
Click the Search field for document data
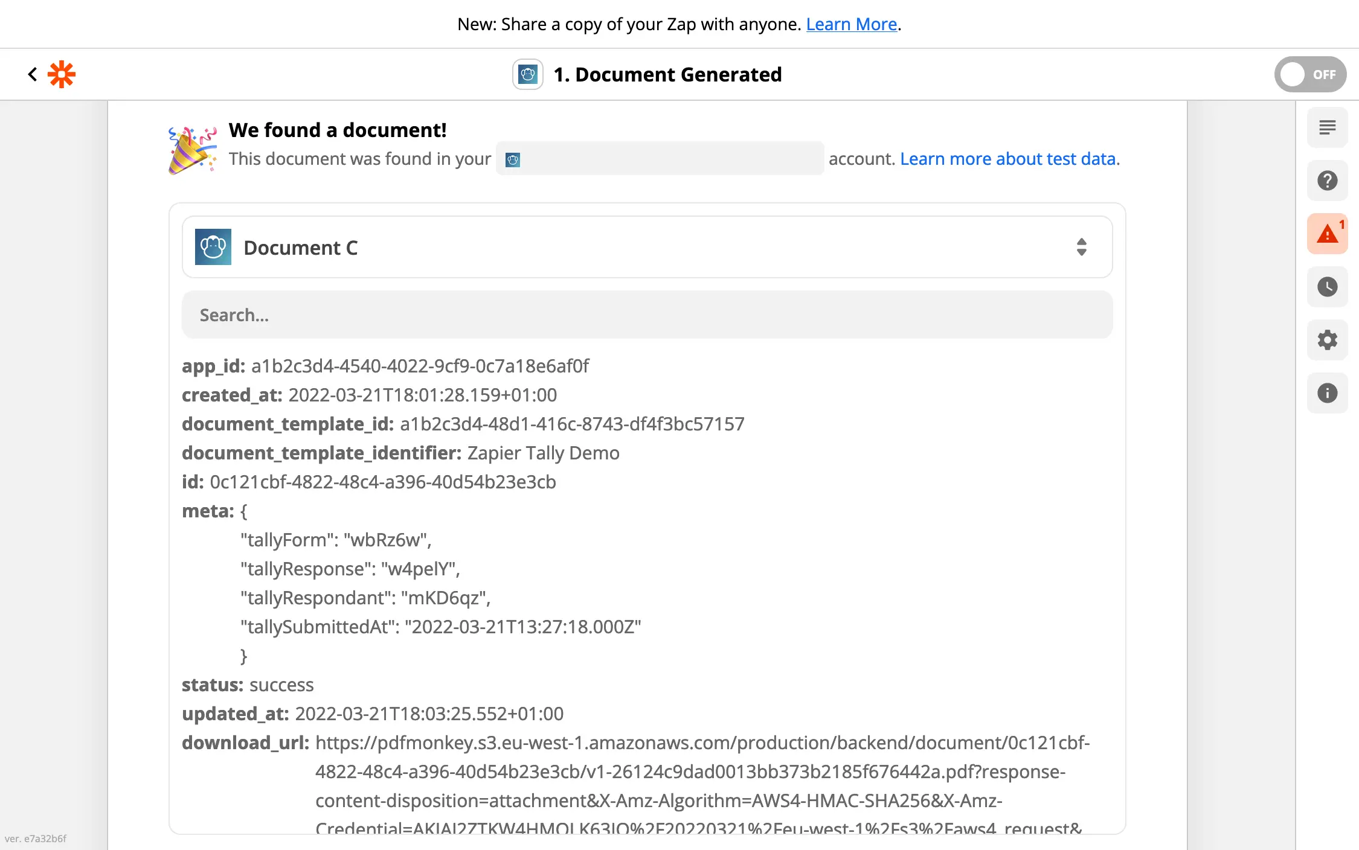[x=646, y=315]
